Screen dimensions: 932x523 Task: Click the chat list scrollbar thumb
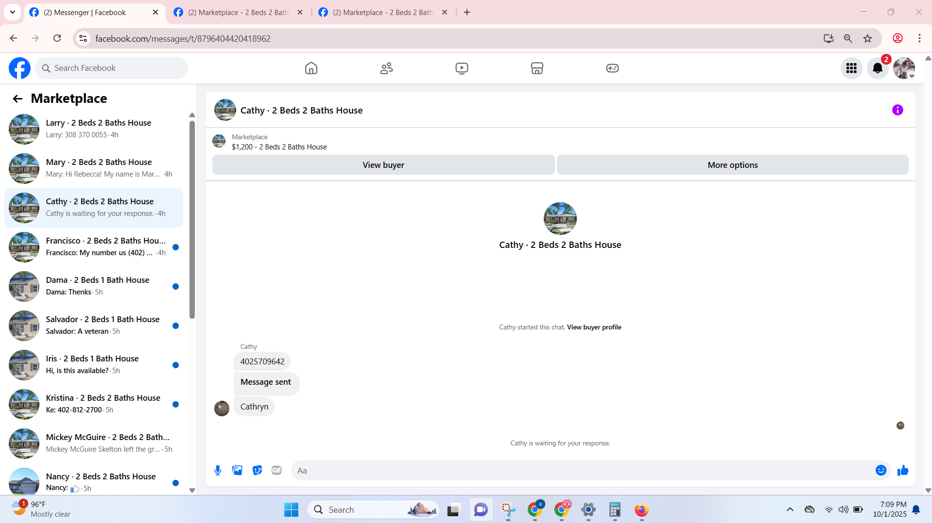(192, 219)
